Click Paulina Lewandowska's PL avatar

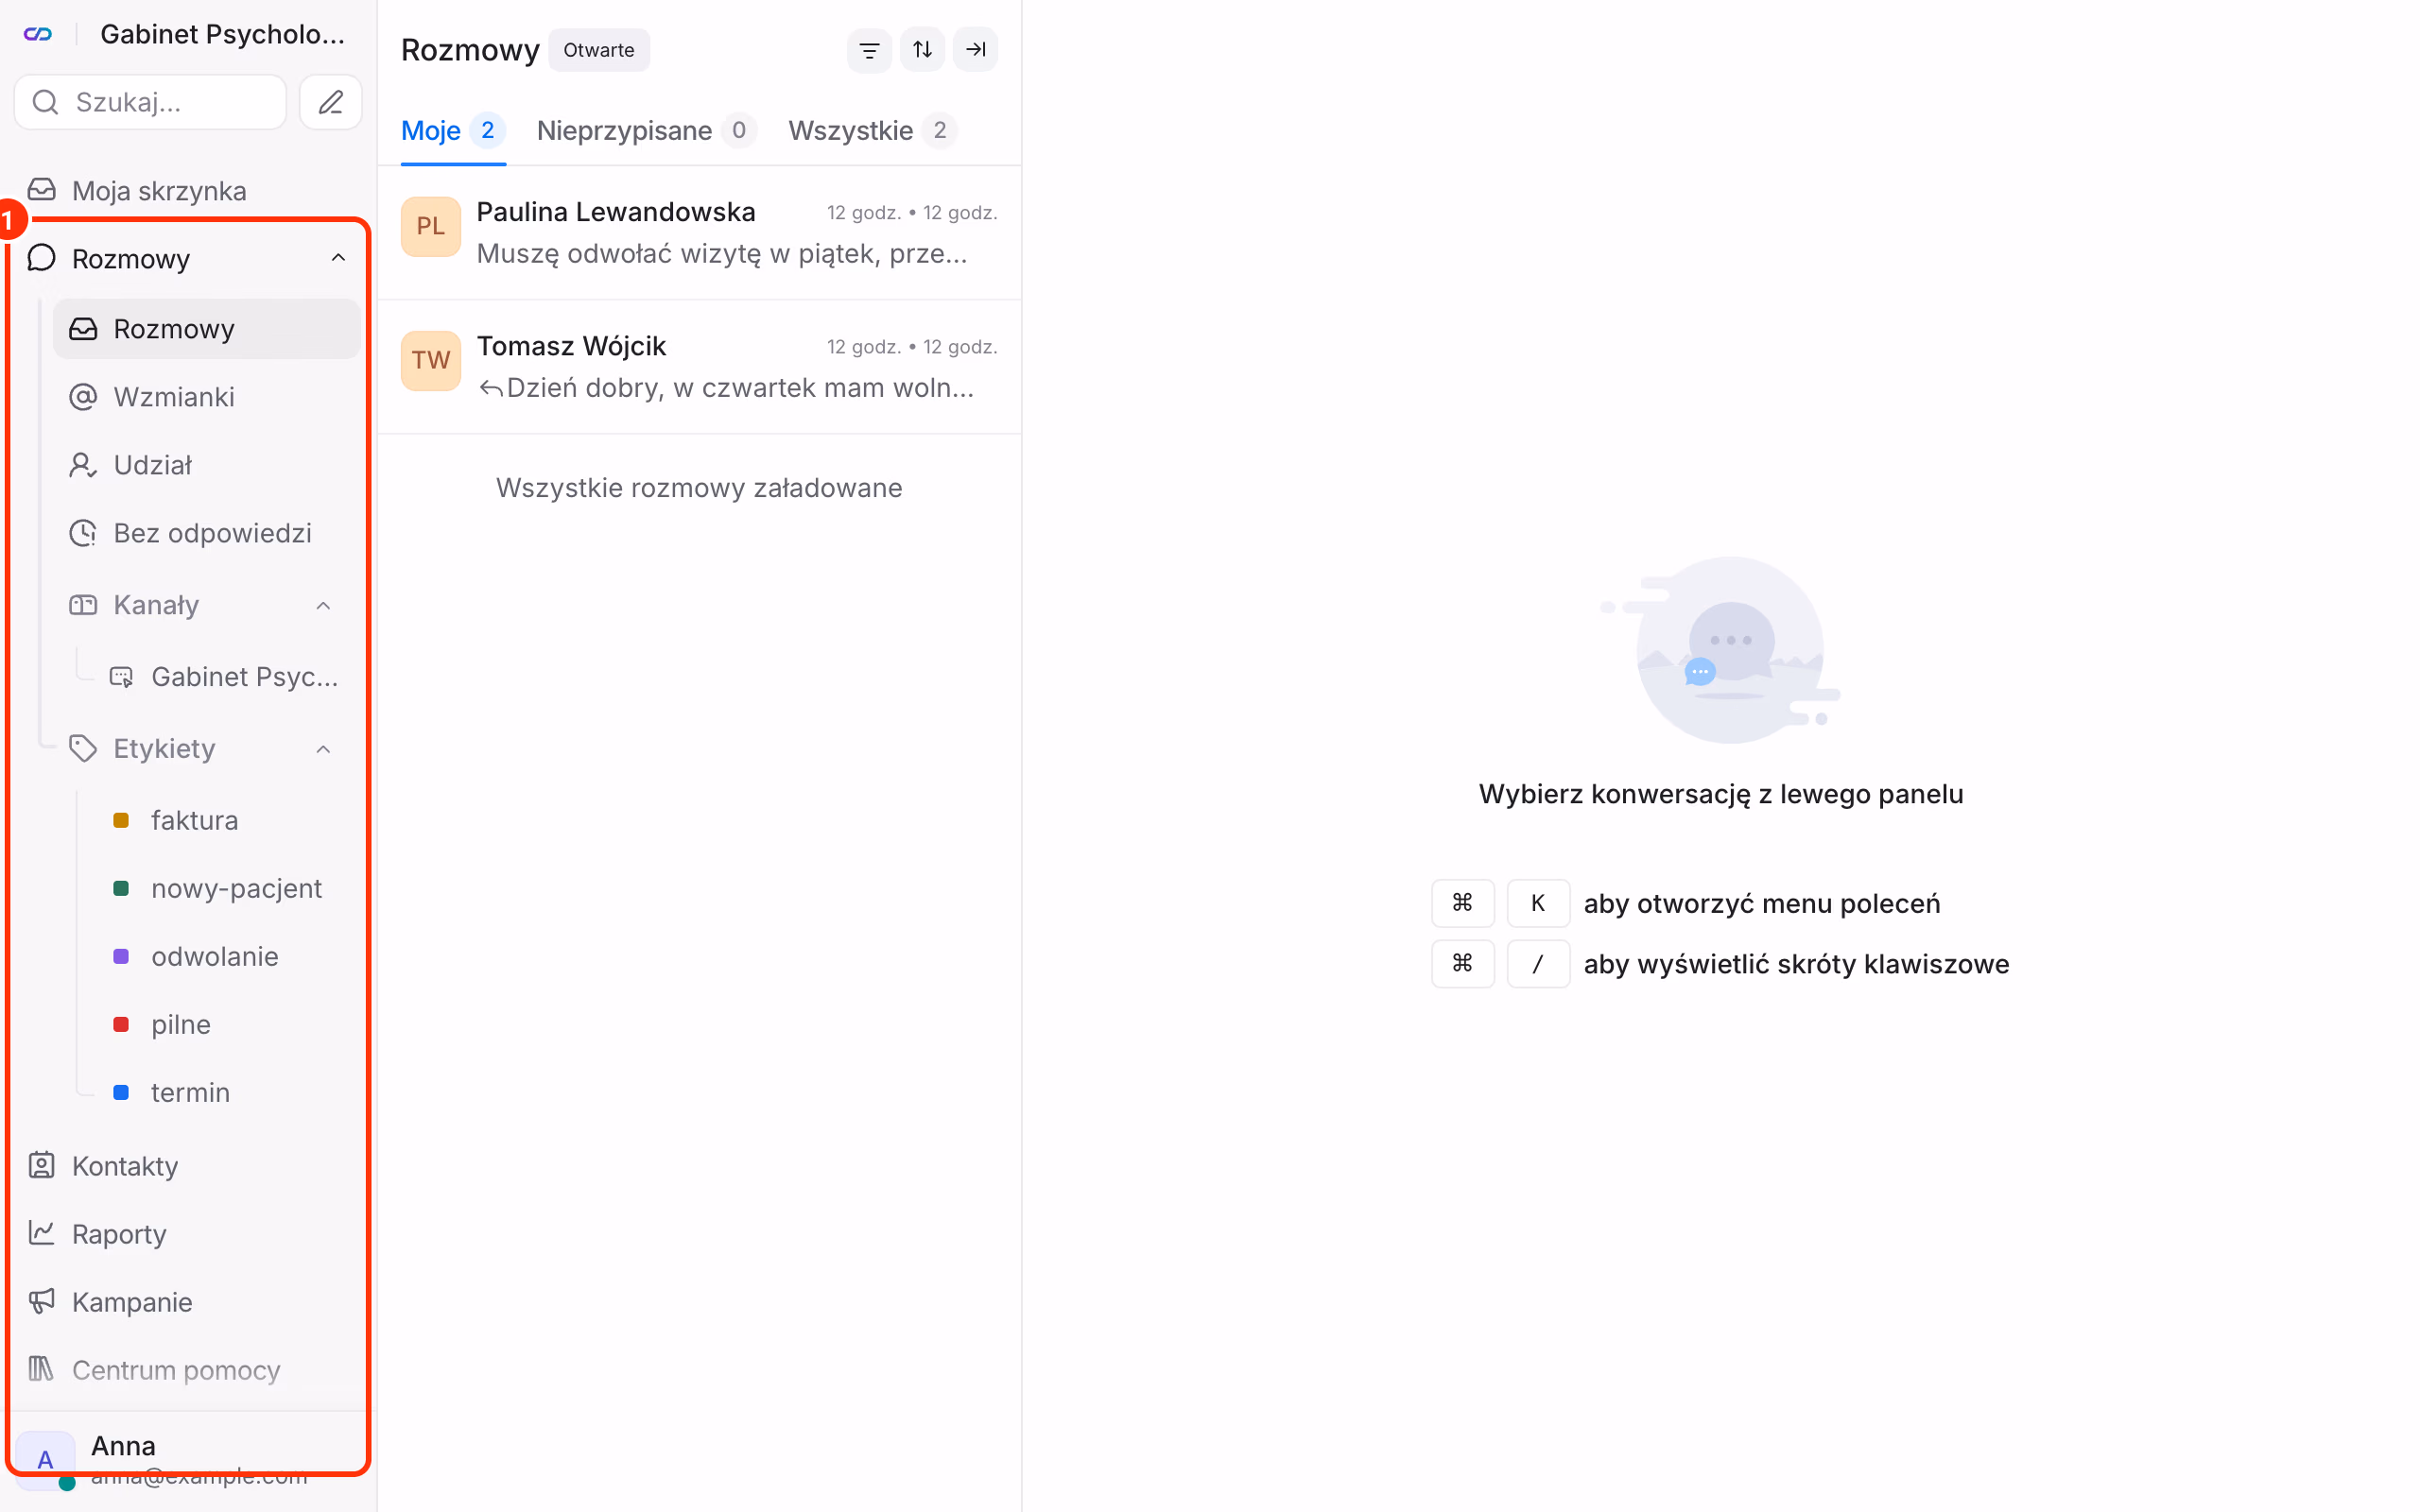click(431, 227)
